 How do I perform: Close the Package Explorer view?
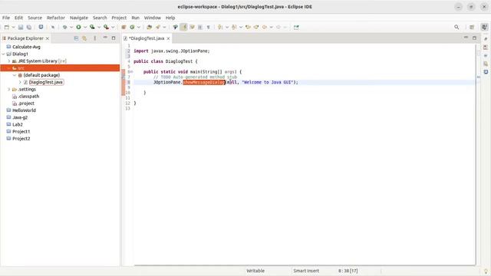tap(48, 38)
